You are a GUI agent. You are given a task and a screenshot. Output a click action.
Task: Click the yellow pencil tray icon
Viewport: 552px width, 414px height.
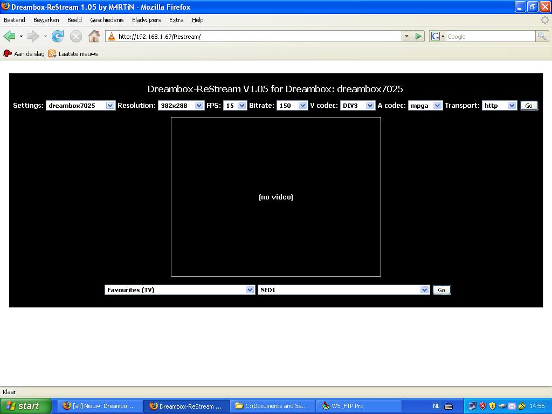coord(522,406)
